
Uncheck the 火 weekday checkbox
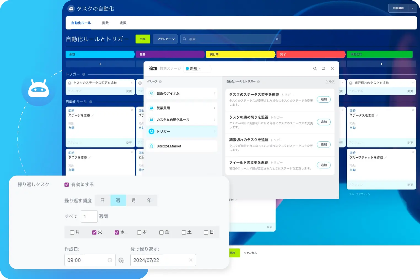[94, 233]
